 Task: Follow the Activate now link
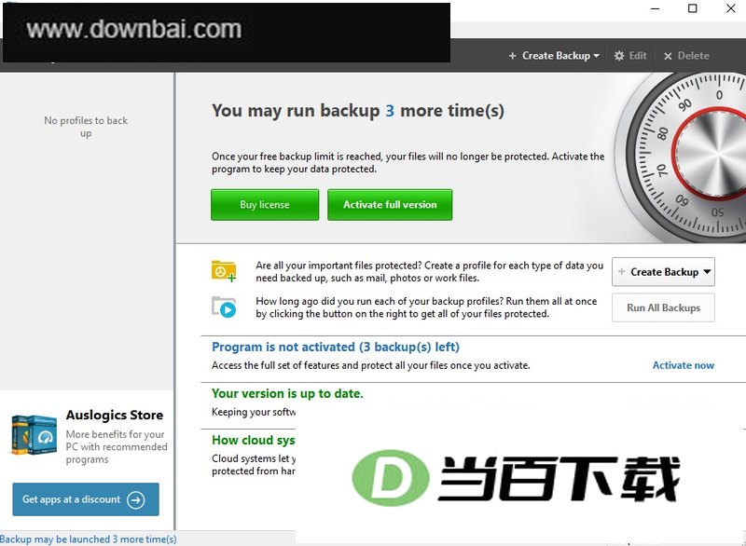point(684,365)
